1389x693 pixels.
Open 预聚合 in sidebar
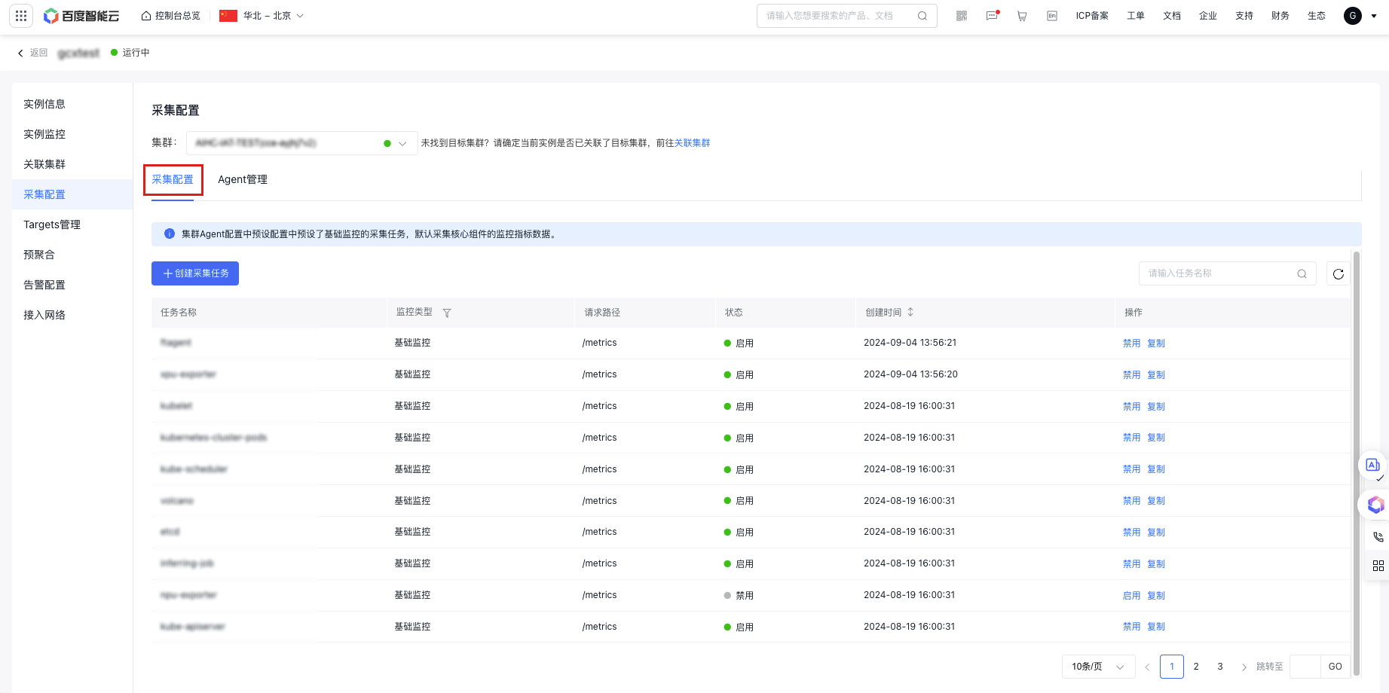point(39,255)
